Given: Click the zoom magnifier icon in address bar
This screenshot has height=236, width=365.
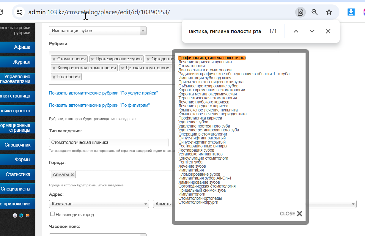Looking at the screenshot, I should pyautogui.click(x=314, y=12).
